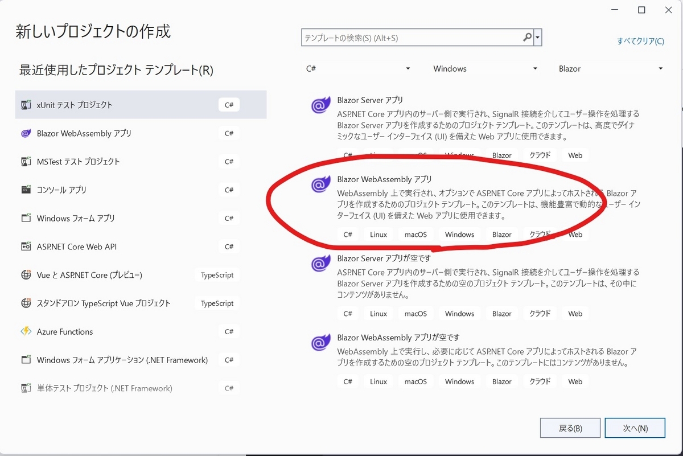The height and width of the screenshot is (456, 683).
Task: Click the Windows フォーム アプリ icon
Action: click(x=26, y=218)
